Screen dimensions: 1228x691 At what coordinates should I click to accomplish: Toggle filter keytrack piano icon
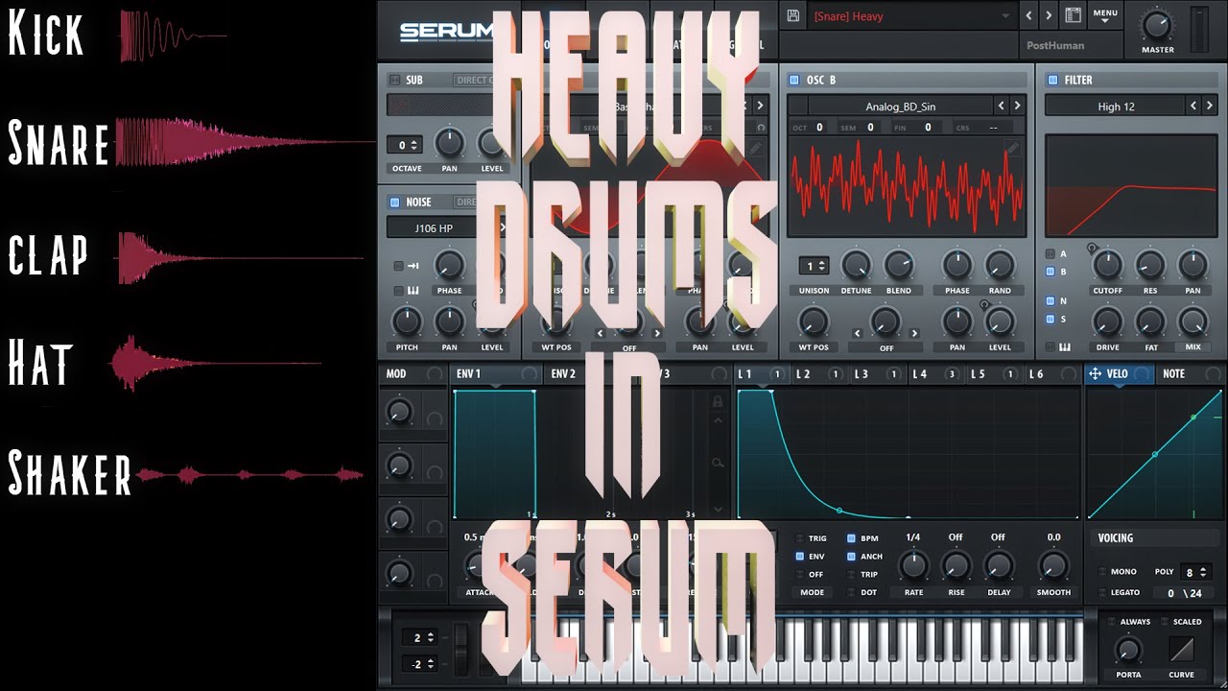(1064, 346)
